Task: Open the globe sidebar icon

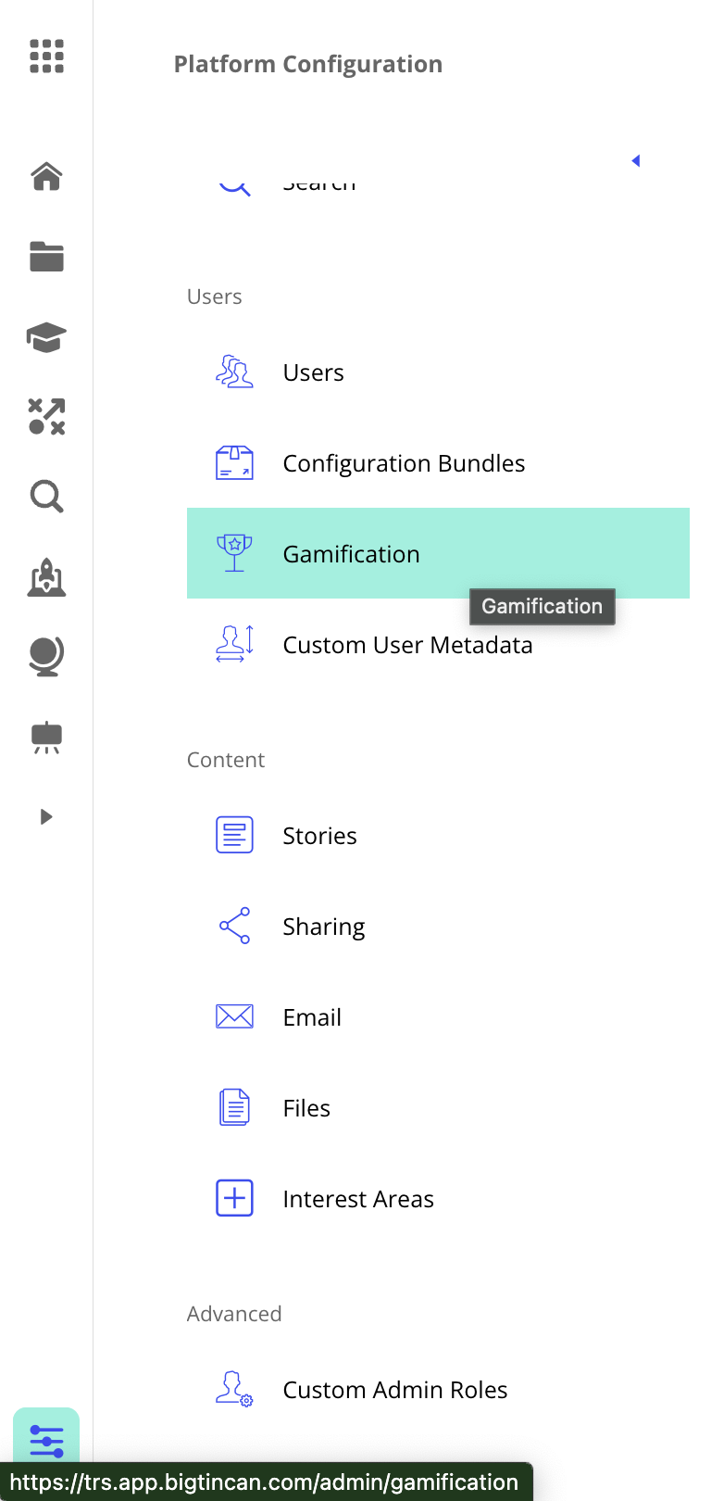Action: 46,656
